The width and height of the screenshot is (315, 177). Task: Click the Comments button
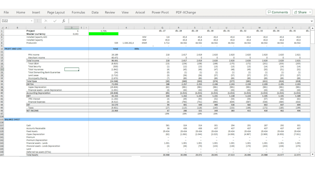[278, 12]
